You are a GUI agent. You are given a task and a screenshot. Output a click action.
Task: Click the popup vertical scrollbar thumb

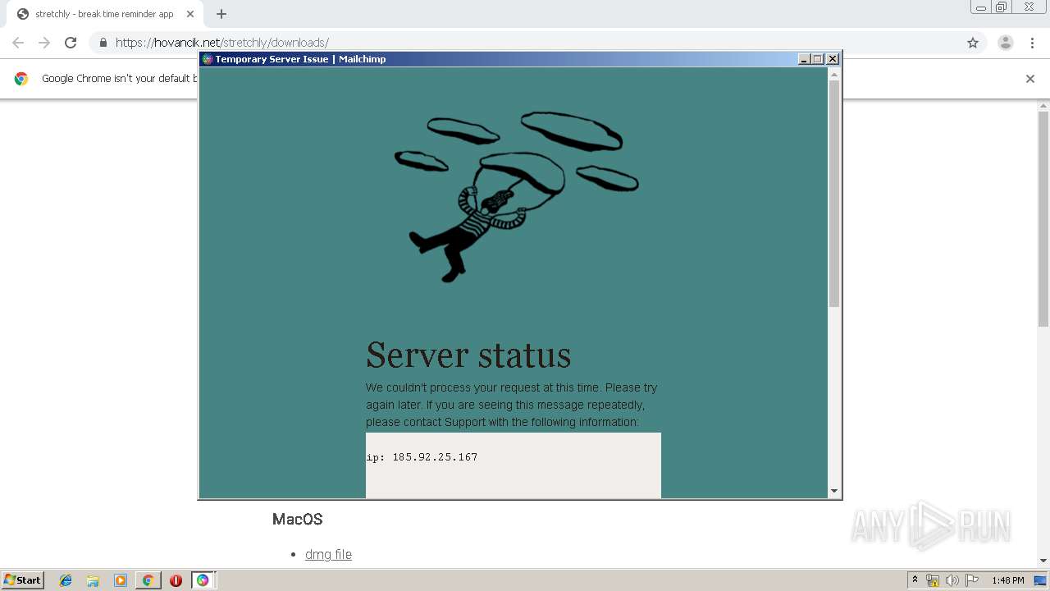tap(834, 194)
